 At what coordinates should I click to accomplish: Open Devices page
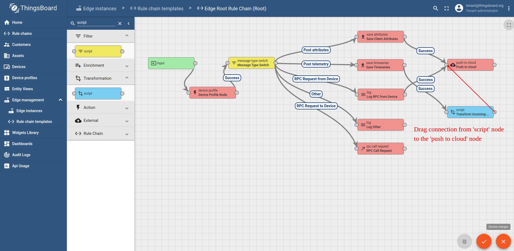(x=33, y=67)
